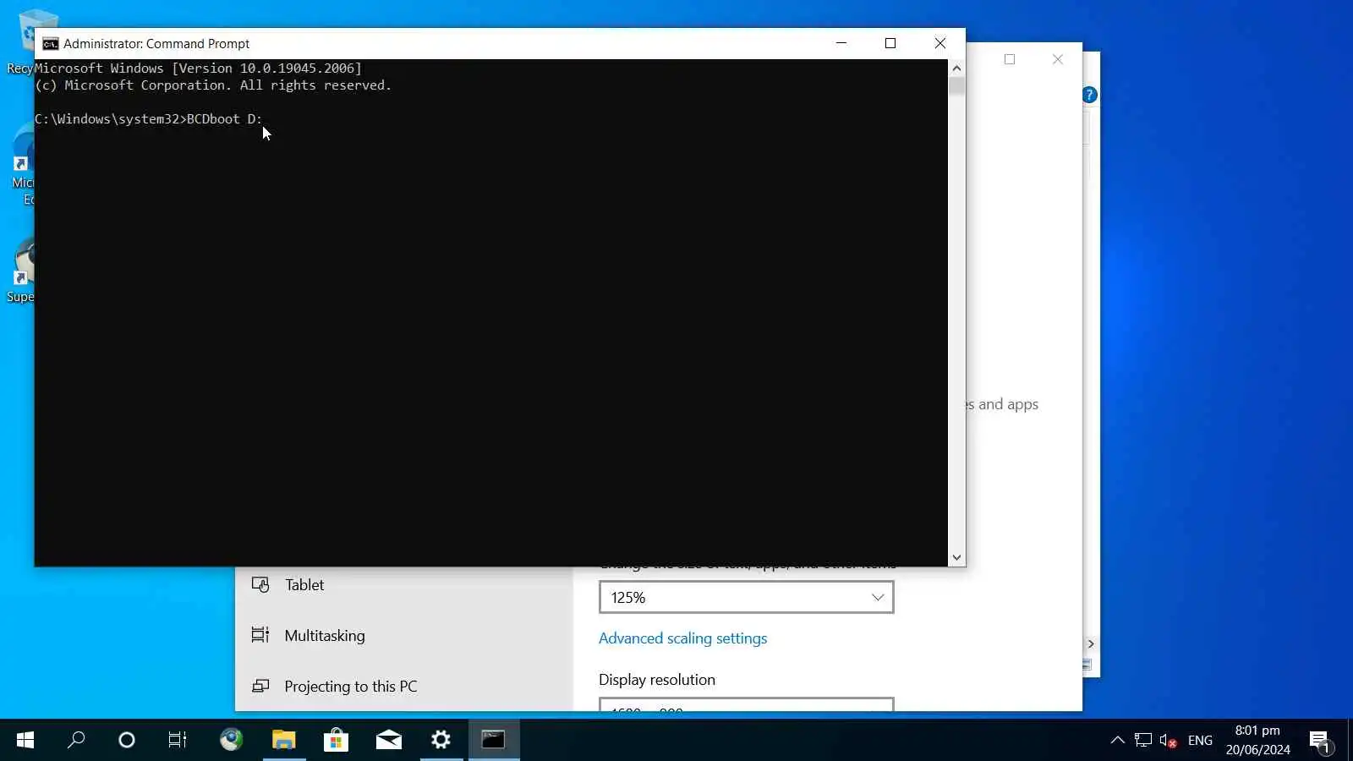Open the Command Prompt system menu icon
Screen dimensions: 1353x761
click(51, 44)
